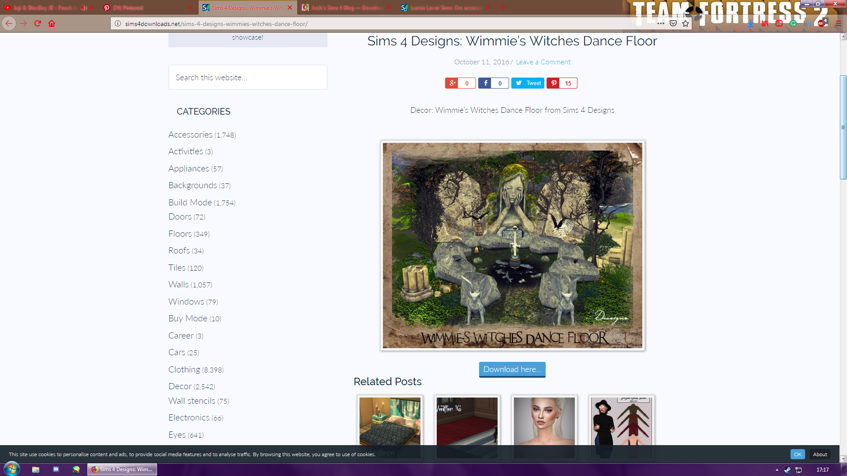Click the Adblock Plus extension icon
This screenshot has width=847, height=476.
click(821, 23)
